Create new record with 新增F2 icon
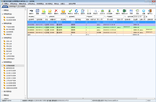Image resolution: width=156 pixels, height=102 pixels. pyautogui.click(x=44, y=11)
